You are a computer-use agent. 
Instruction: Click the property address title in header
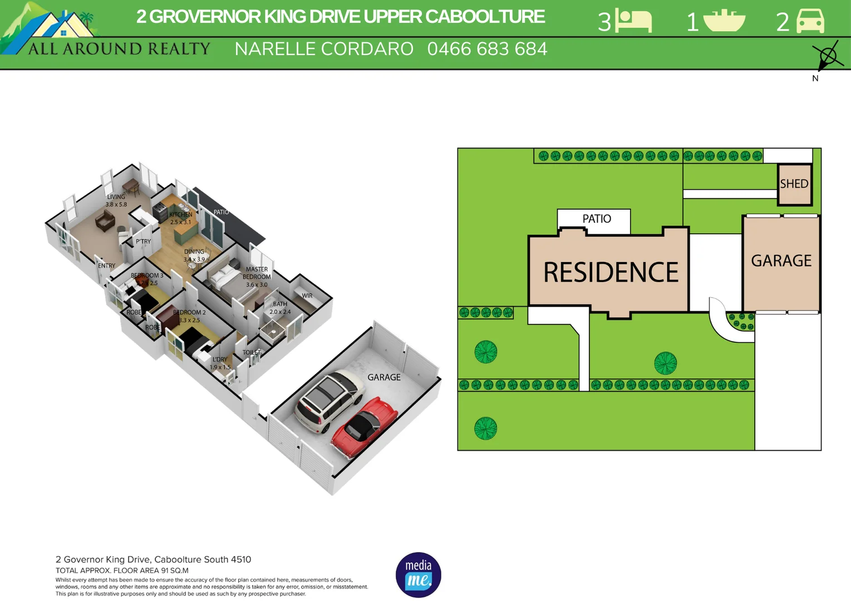[x=340, y=17]
